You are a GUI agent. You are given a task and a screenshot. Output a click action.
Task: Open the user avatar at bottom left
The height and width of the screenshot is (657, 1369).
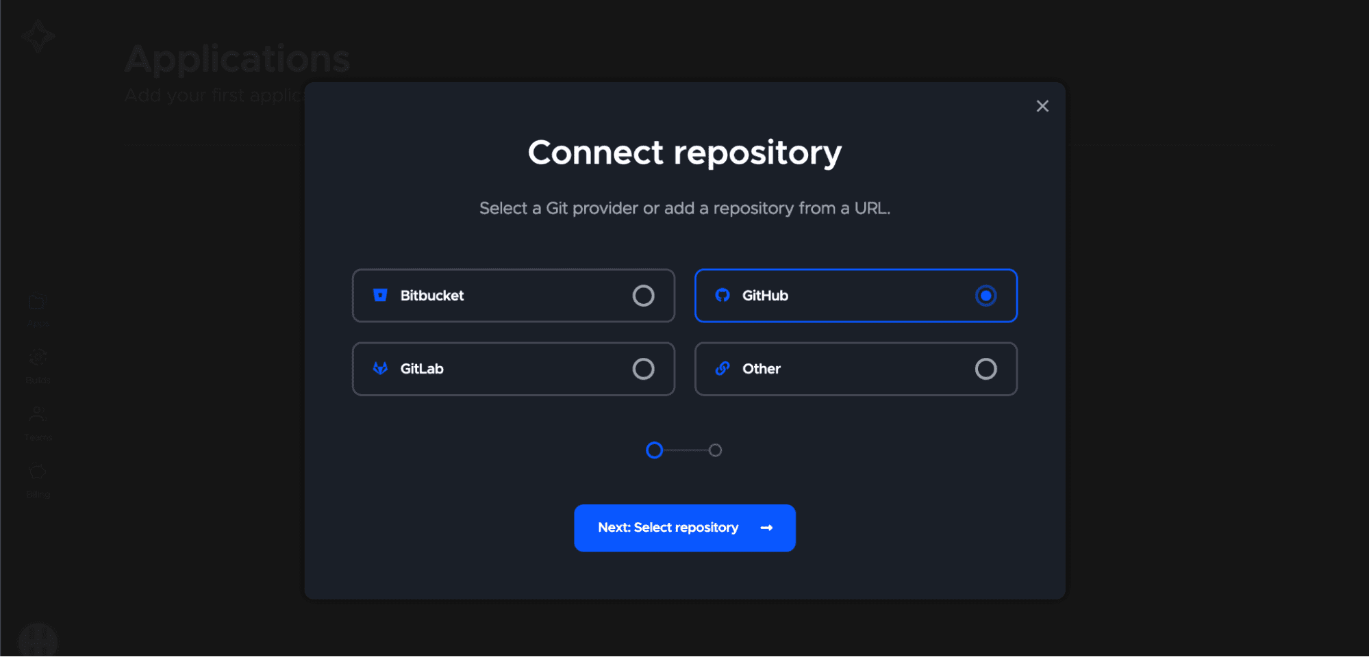click(38, 640)
